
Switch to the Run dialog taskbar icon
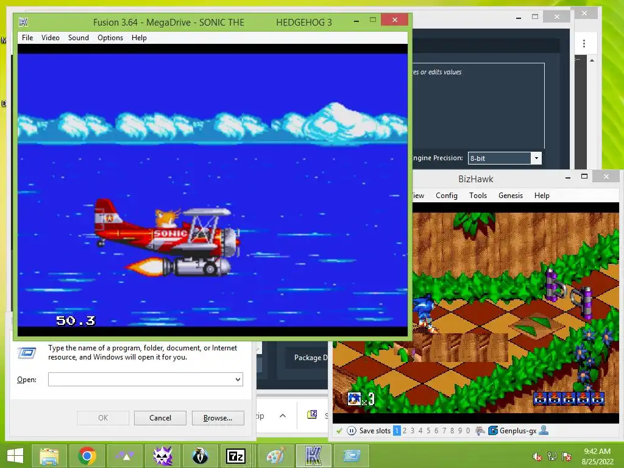(352, 456)
